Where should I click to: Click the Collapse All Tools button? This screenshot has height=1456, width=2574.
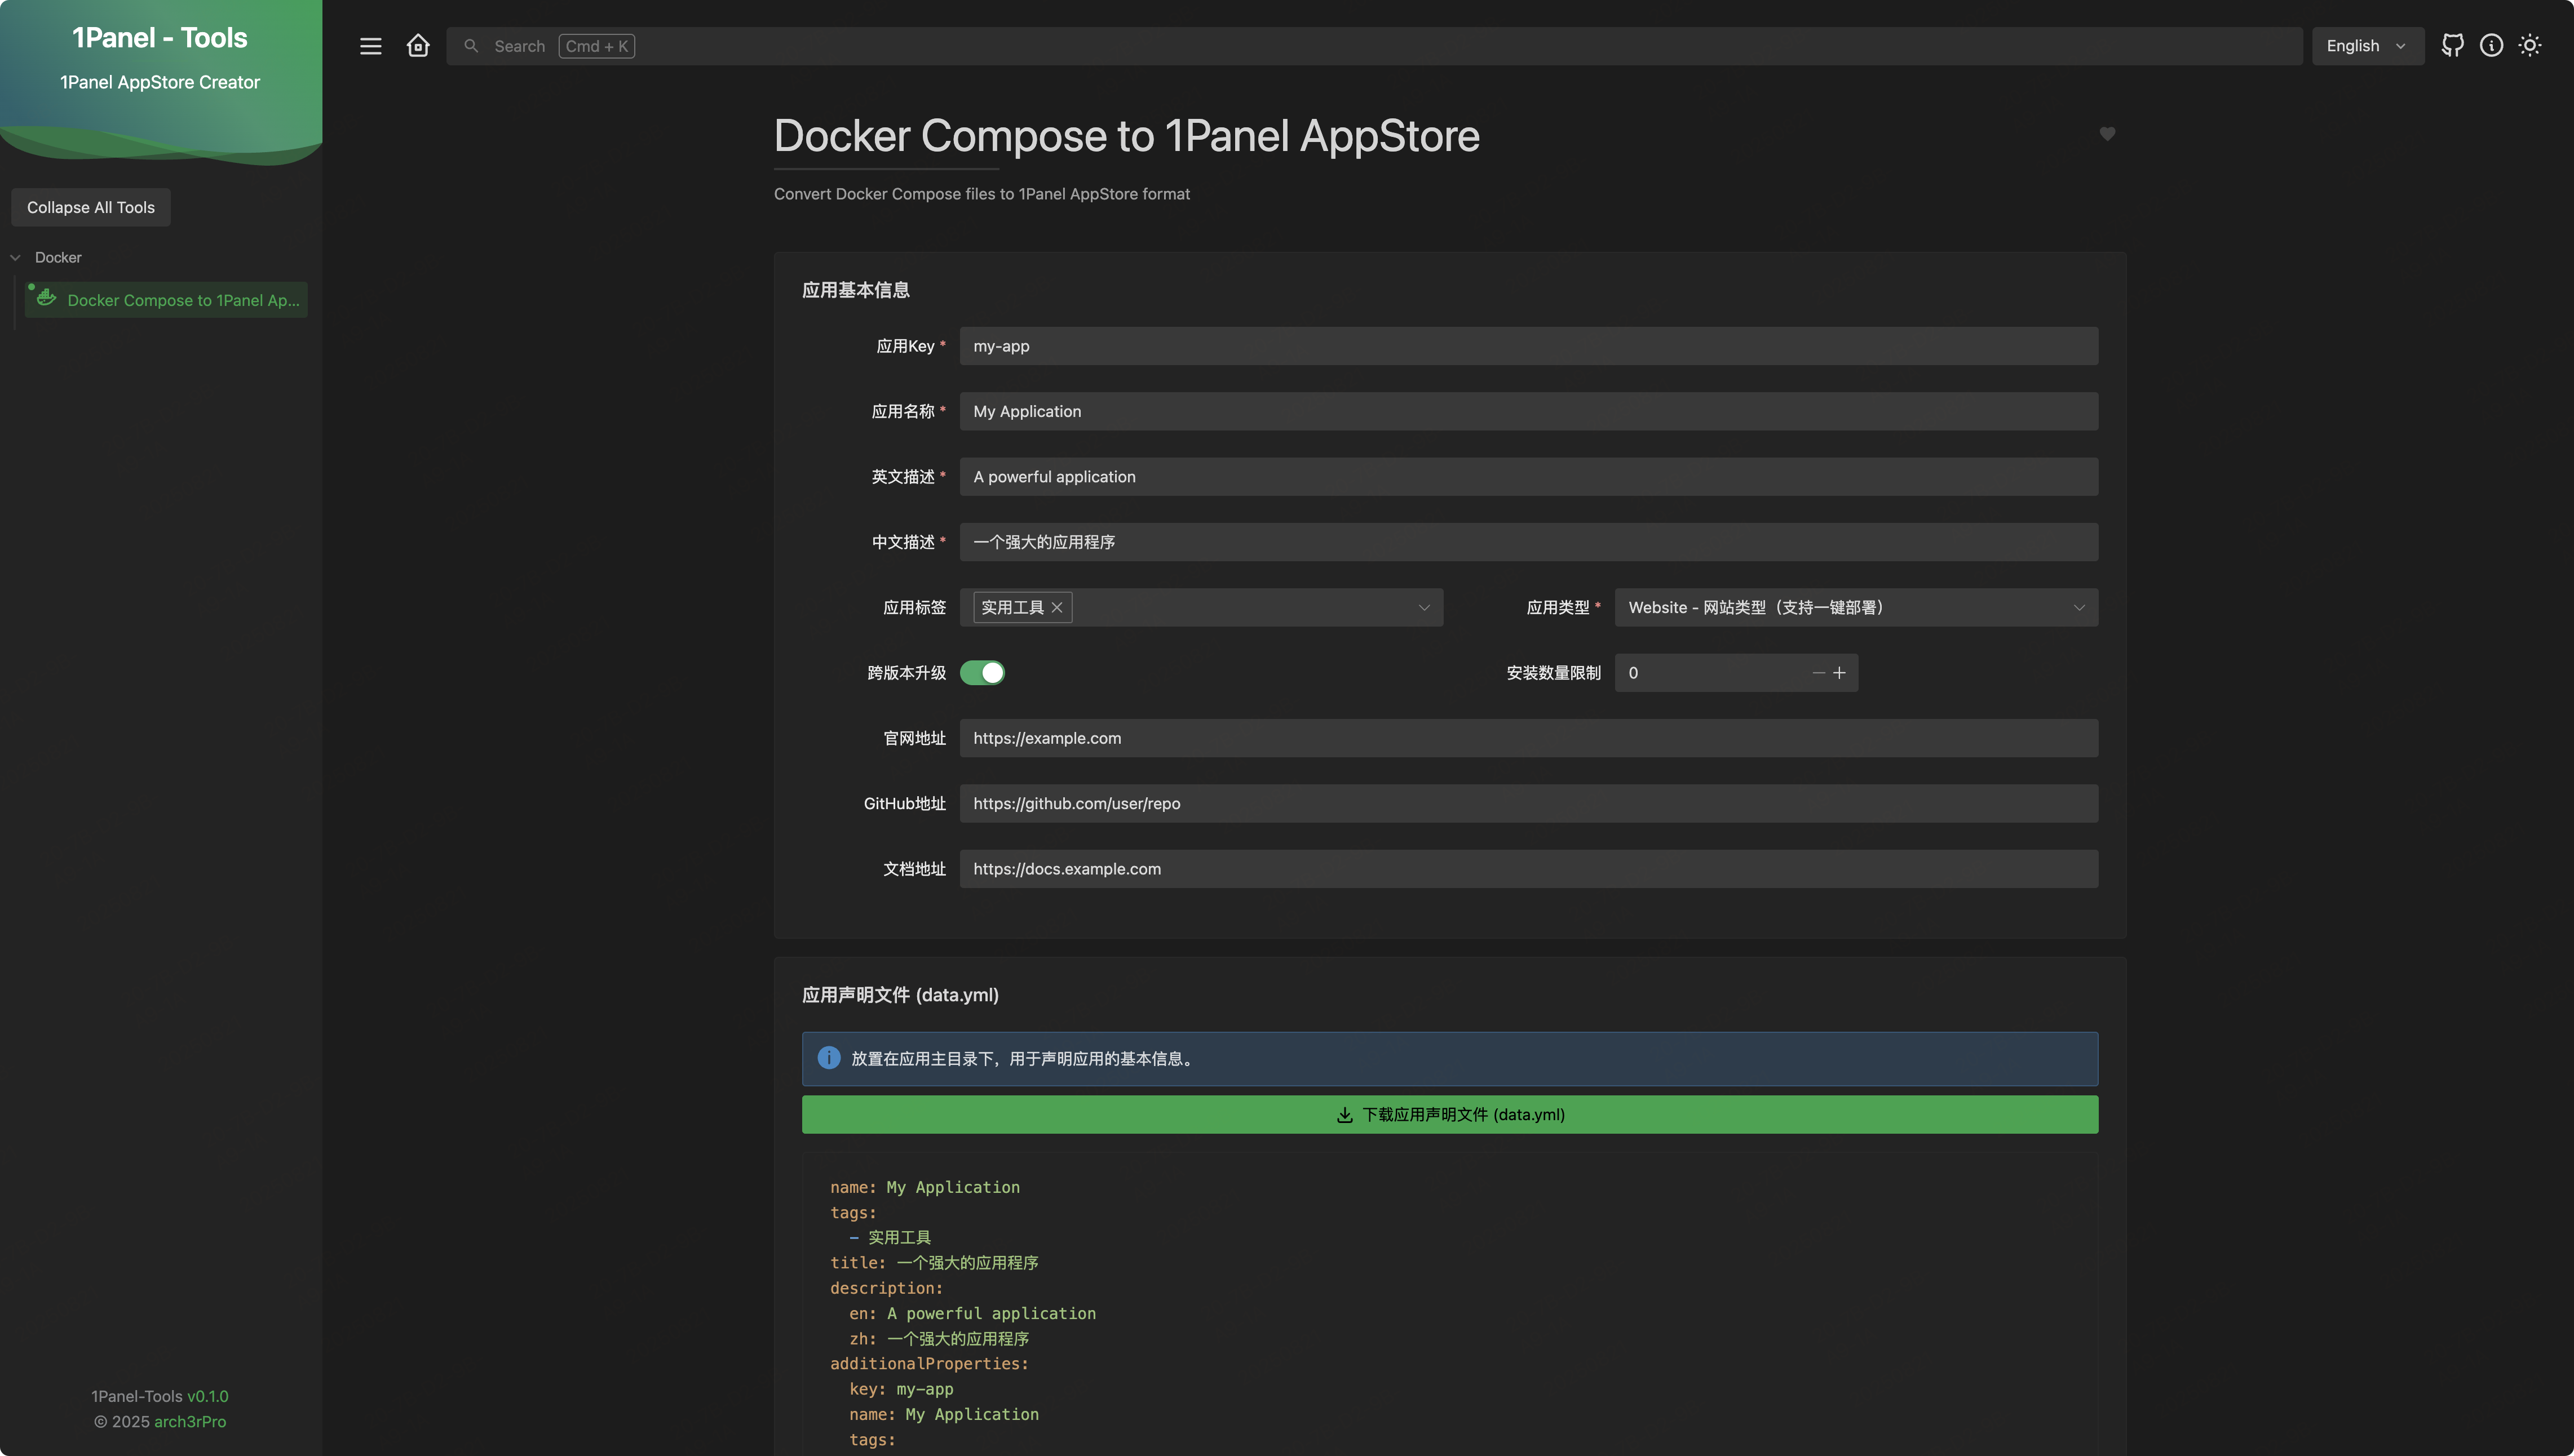pos(91,208)
